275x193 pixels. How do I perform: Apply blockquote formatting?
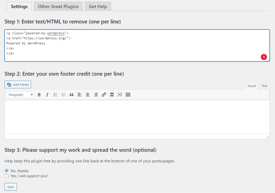[x=71, y=95]
